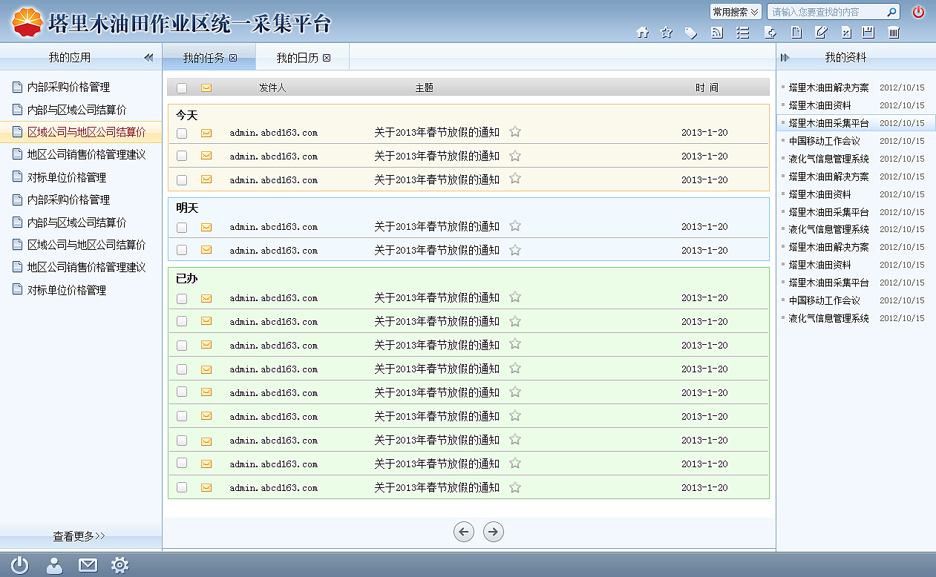Click the delete document X icon
This screenshot has width=936, height=577.
(845, 33)
